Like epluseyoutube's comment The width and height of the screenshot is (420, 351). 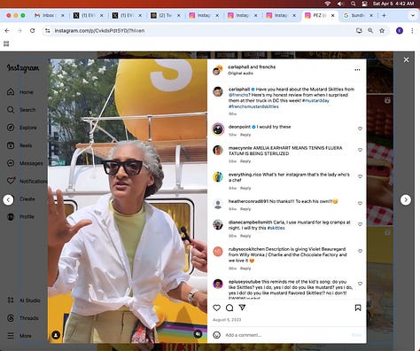360,284
